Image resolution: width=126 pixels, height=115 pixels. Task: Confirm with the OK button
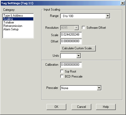pos(56,107)
